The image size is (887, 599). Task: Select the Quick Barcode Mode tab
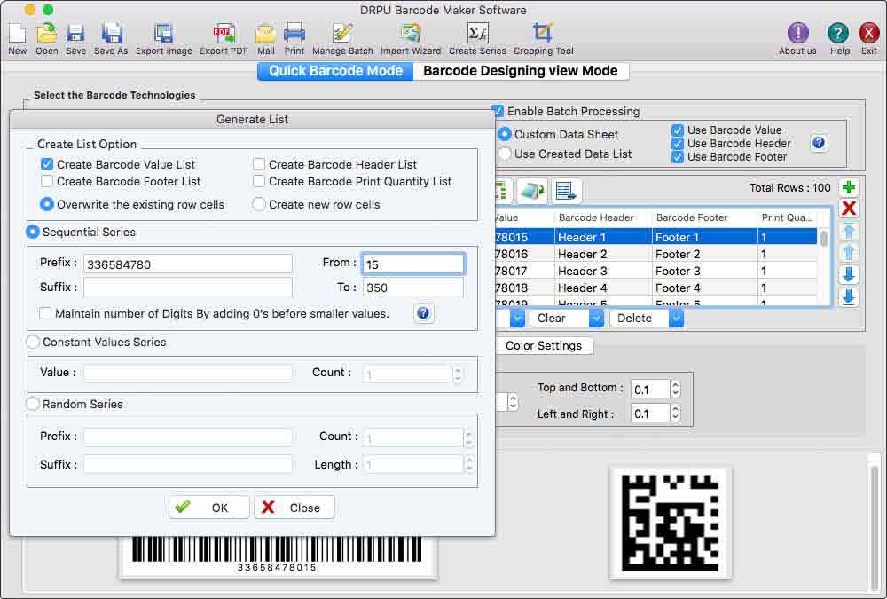point(335,70)
